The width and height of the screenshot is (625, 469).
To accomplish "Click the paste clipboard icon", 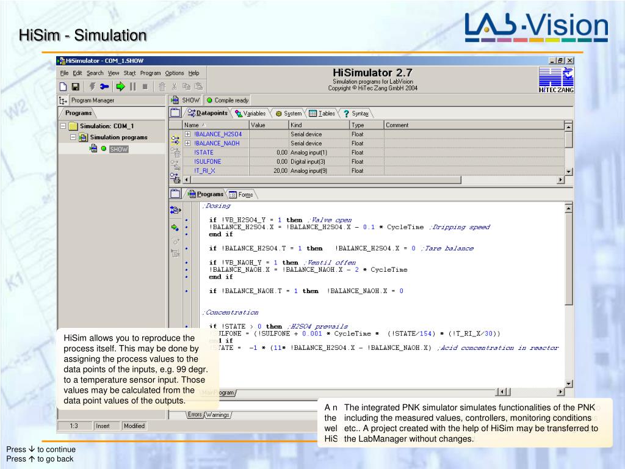I will click(x=198, y=87).
